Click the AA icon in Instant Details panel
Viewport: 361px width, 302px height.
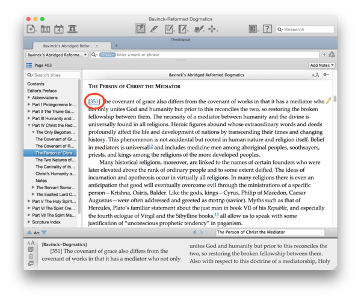pos(31,243)
